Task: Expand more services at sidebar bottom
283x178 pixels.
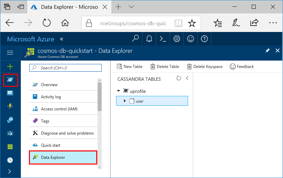Action: pos(10,171)
